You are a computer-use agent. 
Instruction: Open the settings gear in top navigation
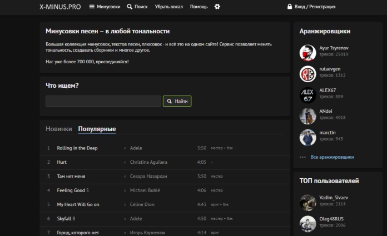(217, 7)
